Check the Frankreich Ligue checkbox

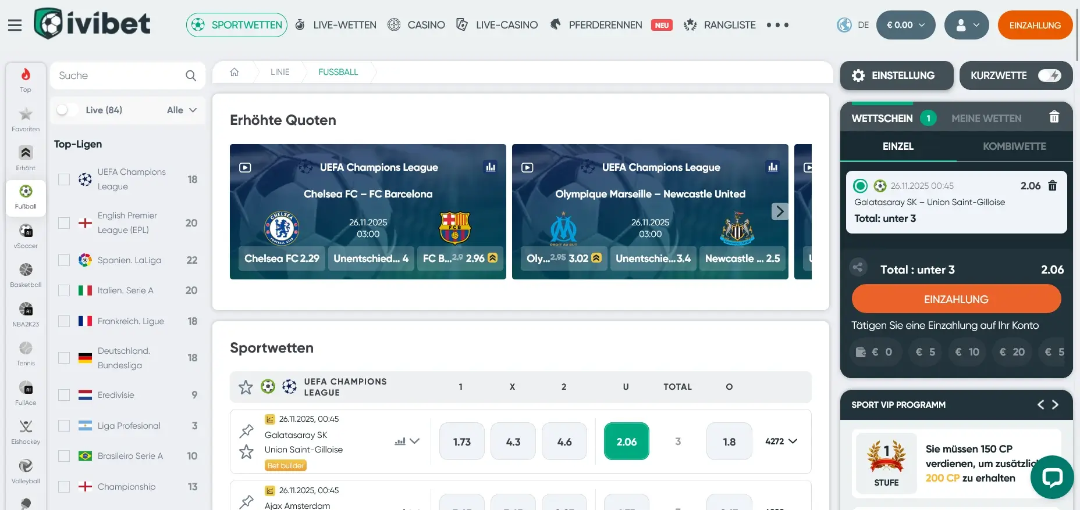click(64, 321)
